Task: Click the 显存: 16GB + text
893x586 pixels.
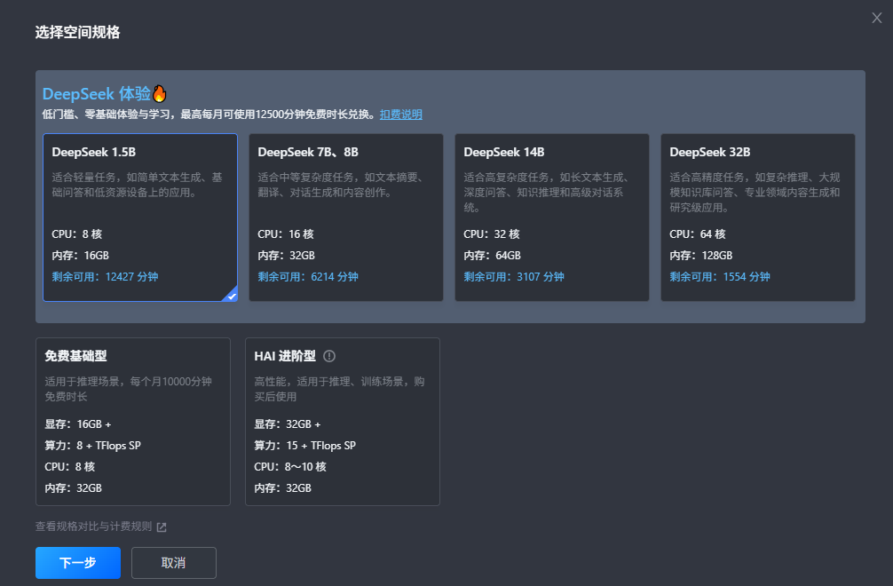Action: tap(78, 424)
